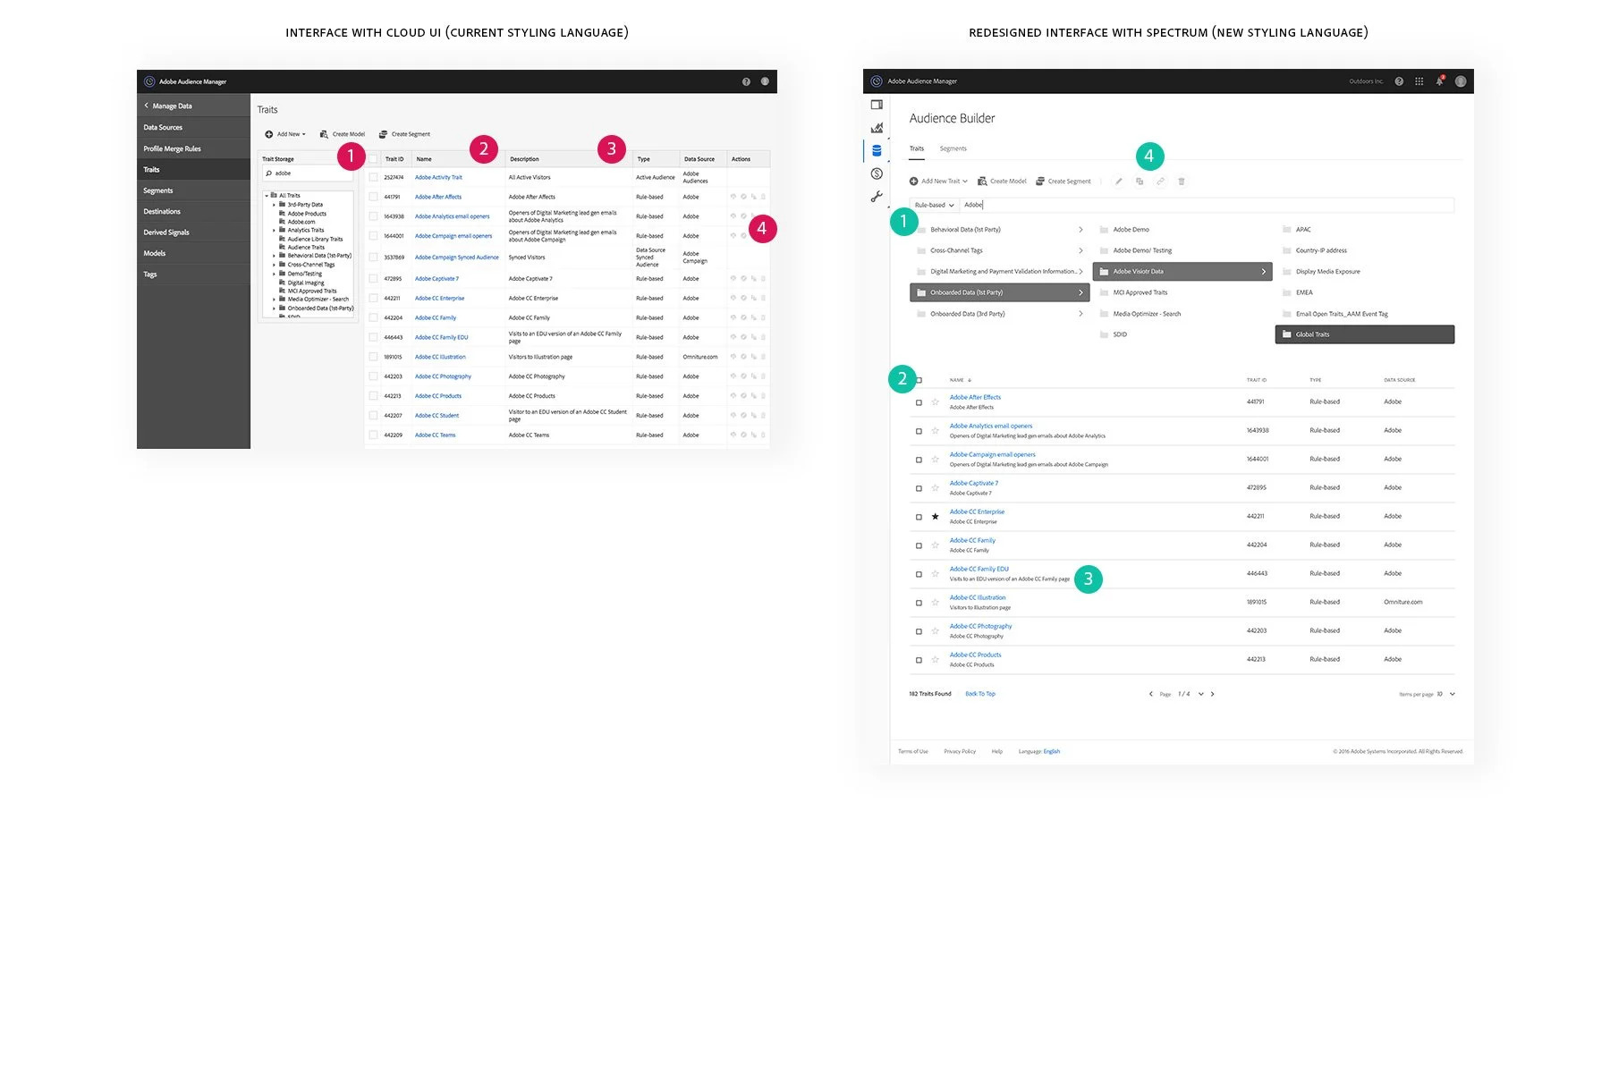The image size is (1610, 1073).
Task: Open the Add New dropdown in Cloud UI
Action: pos(291,134)
